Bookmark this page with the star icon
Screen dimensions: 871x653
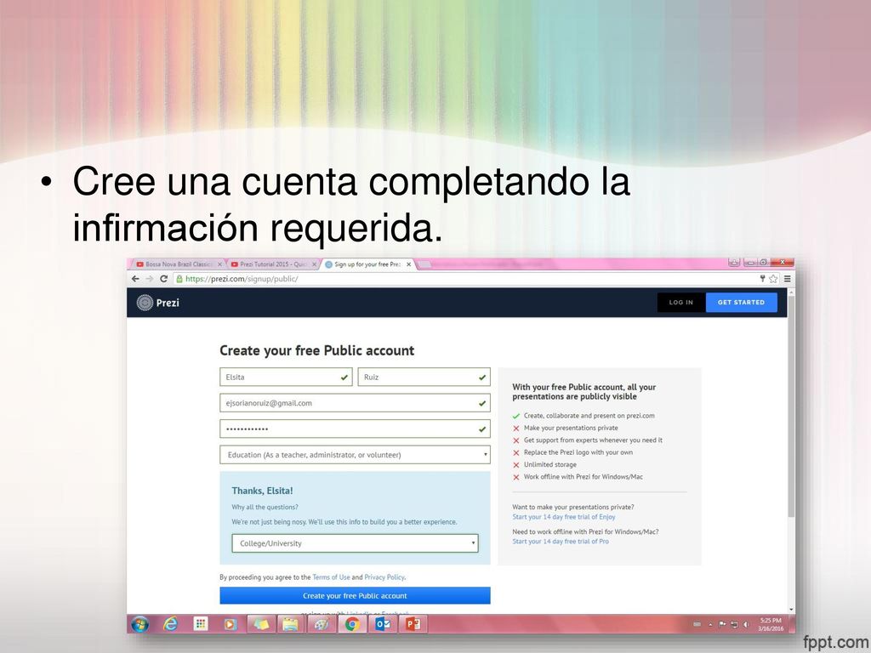pos(773,279)
